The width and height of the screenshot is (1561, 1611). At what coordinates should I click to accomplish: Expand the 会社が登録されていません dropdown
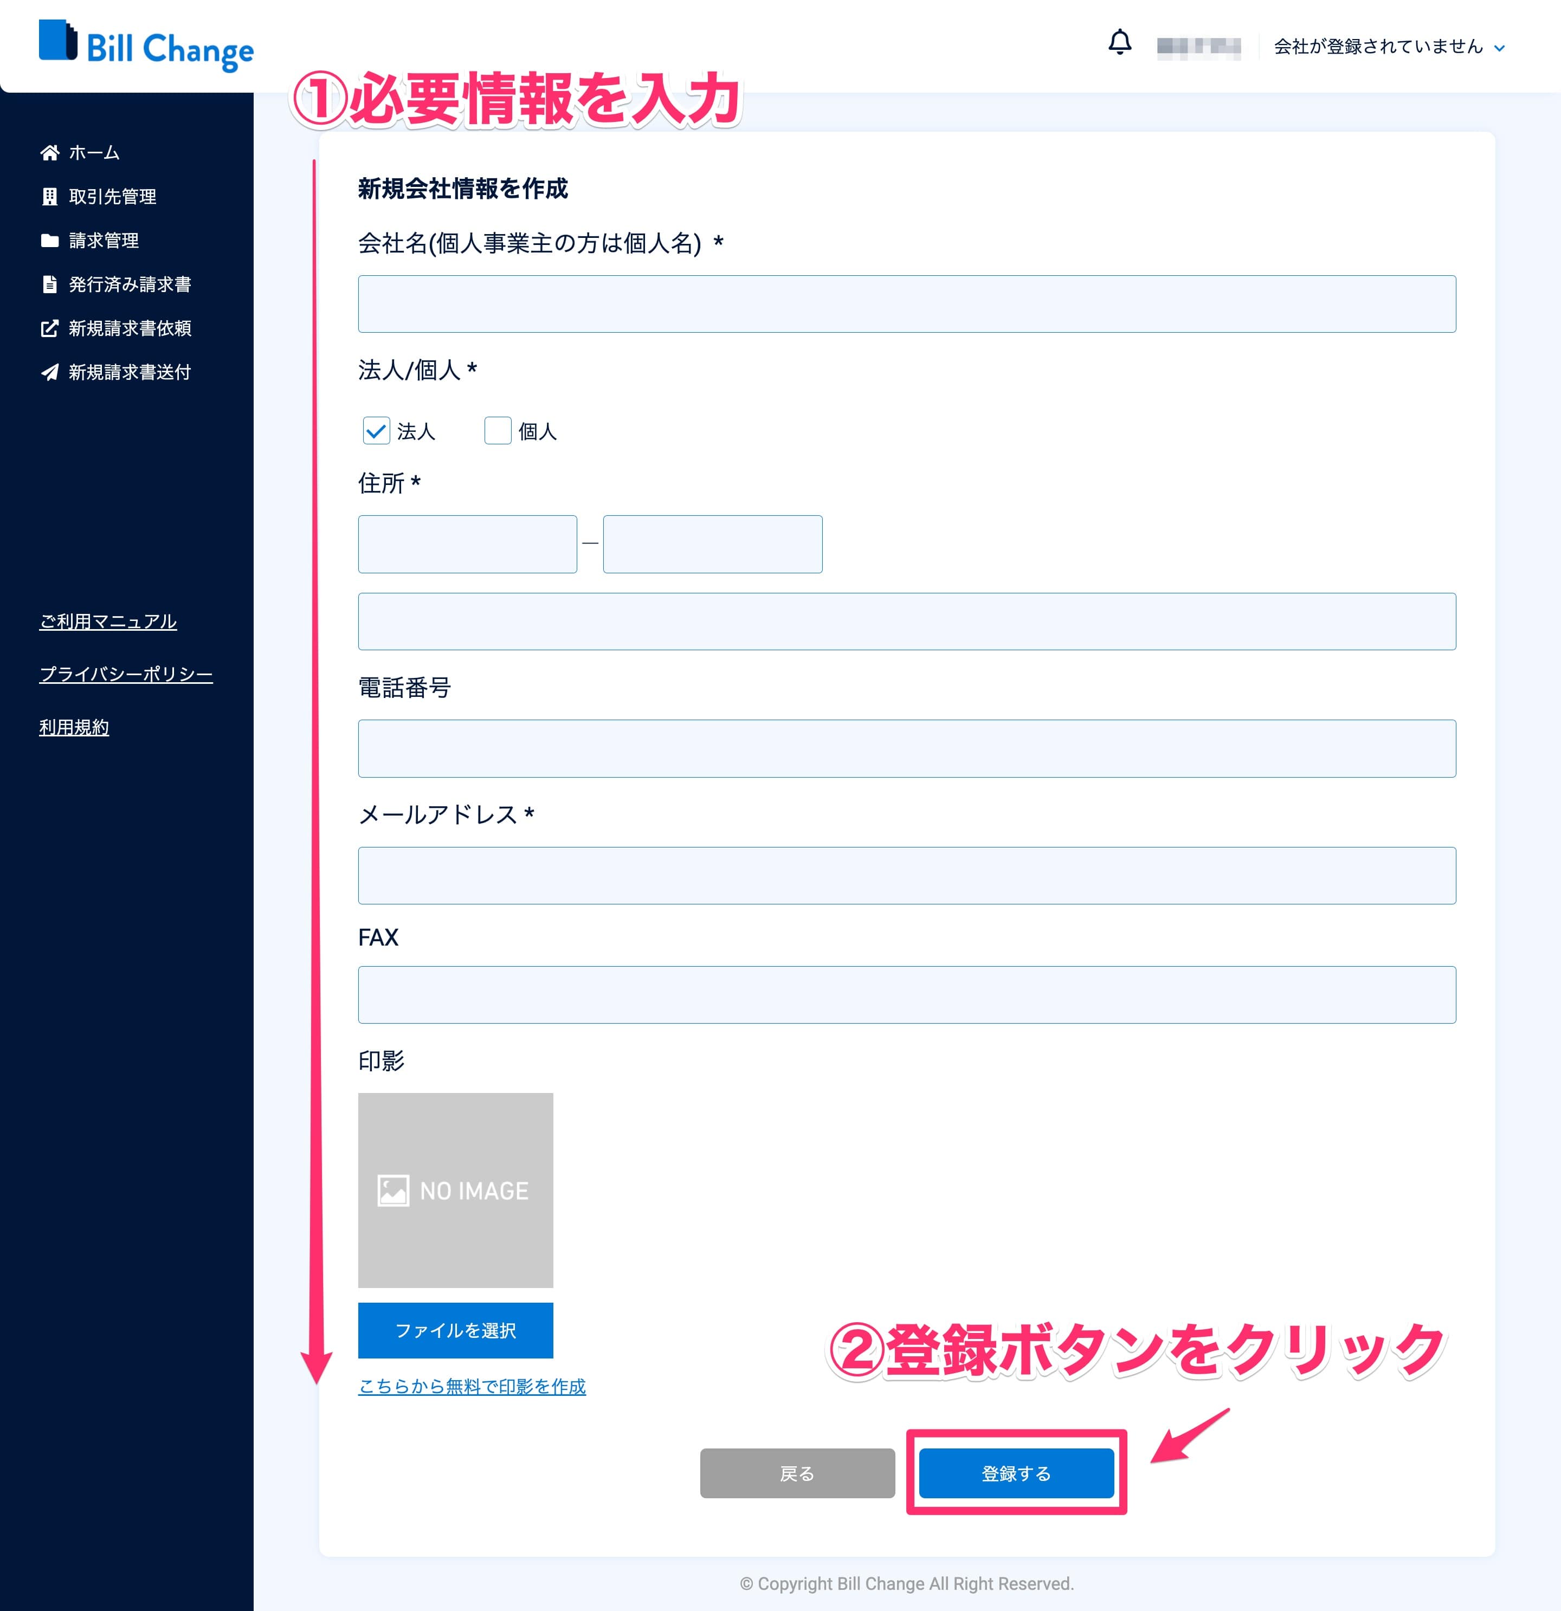coord(1389,47)
